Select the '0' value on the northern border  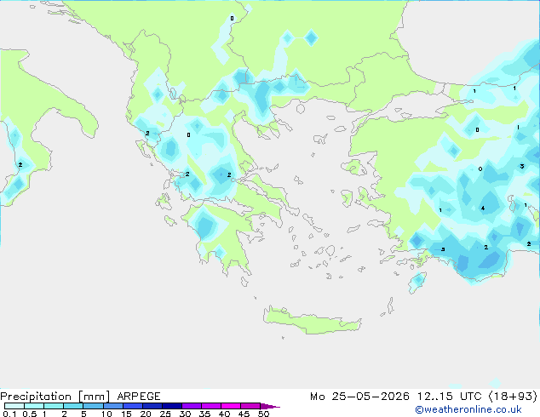[232, 18]
